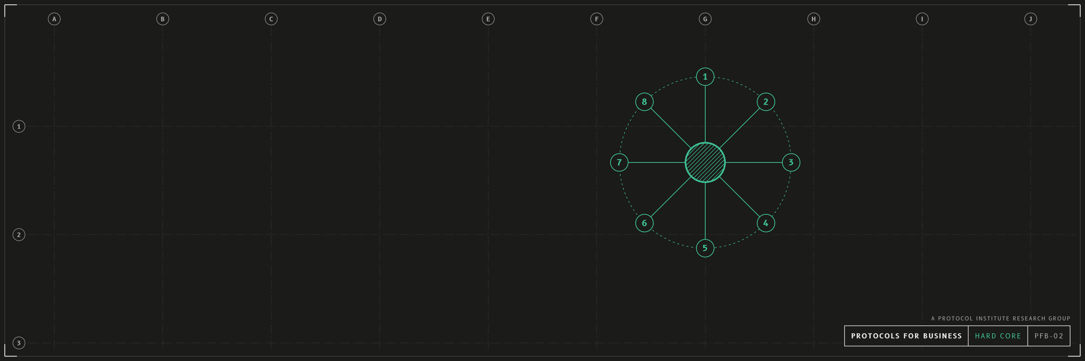Click the HARD CORE label
This screenshot has height=361, width=1085.
coord(998,336)
